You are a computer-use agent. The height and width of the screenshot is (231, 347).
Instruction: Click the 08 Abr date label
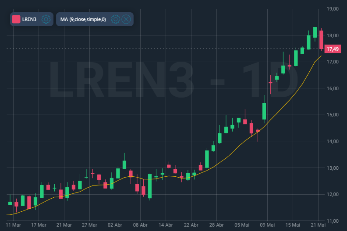[140, 225]
